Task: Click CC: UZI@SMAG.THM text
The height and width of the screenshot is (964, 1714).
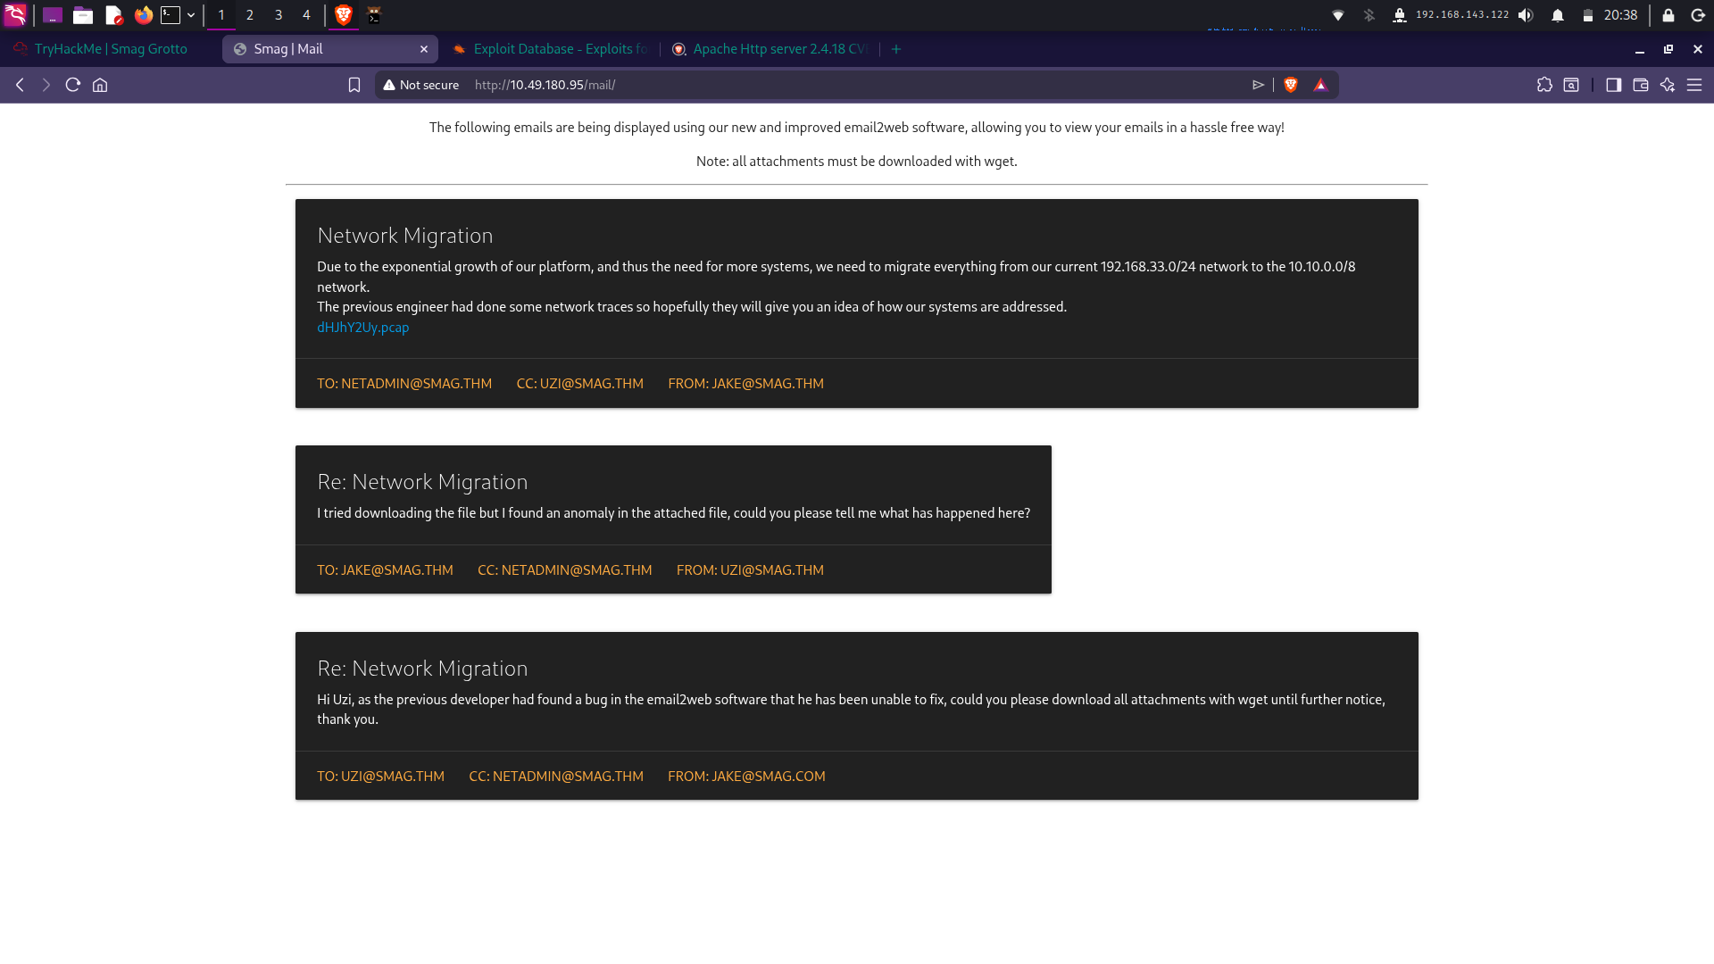Action: coord(580,384)
